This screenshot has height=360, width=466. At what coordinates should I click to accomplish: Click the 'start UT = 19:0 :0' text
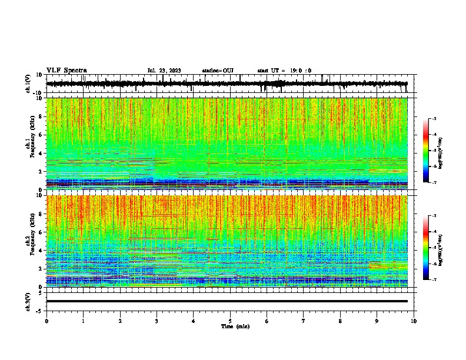click(284, 71)
